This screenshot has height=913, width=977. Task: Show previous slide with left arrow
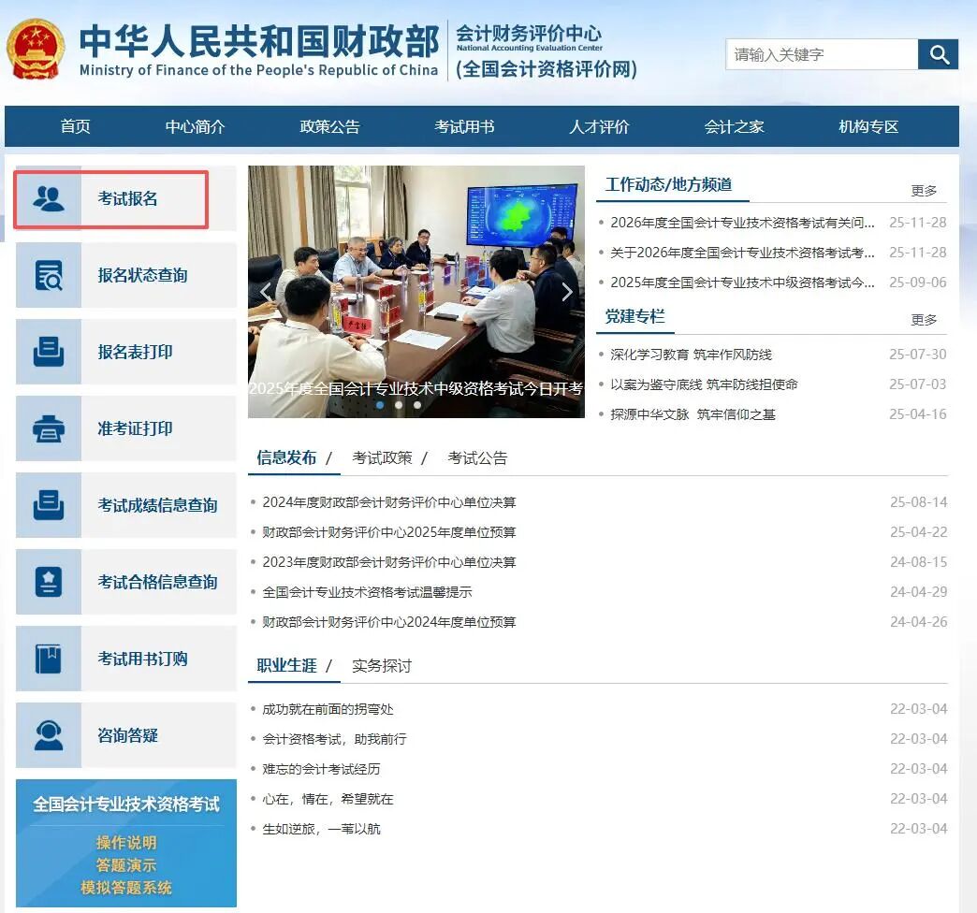click(266, 292)
